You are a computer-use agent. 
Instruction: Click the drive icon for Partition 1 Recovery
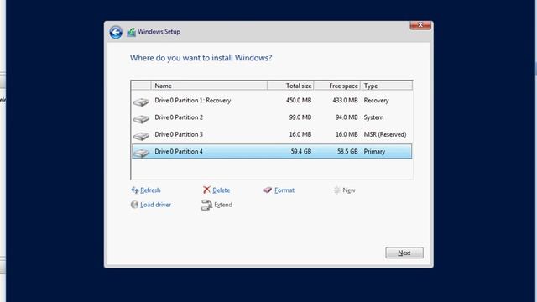pos(141,102)
